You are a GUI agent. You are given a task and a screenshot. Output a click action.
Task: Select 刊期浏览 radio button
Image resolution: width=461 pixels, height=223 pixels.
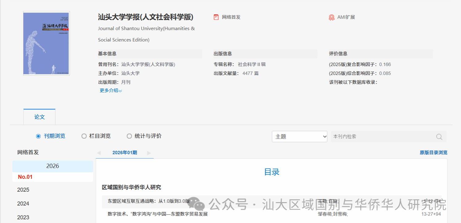[38, 136]
